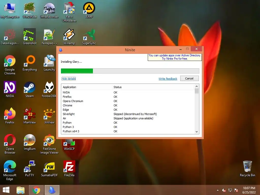Select the Launchy desktop shortcut
Screen dimensions: 260x195
49,63
